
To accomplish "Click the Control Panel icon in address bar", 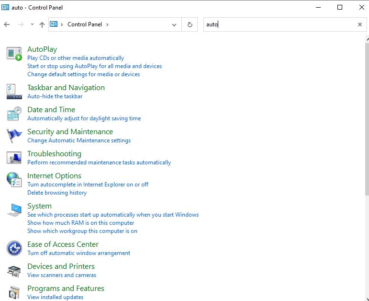I will tap(54, 24).
